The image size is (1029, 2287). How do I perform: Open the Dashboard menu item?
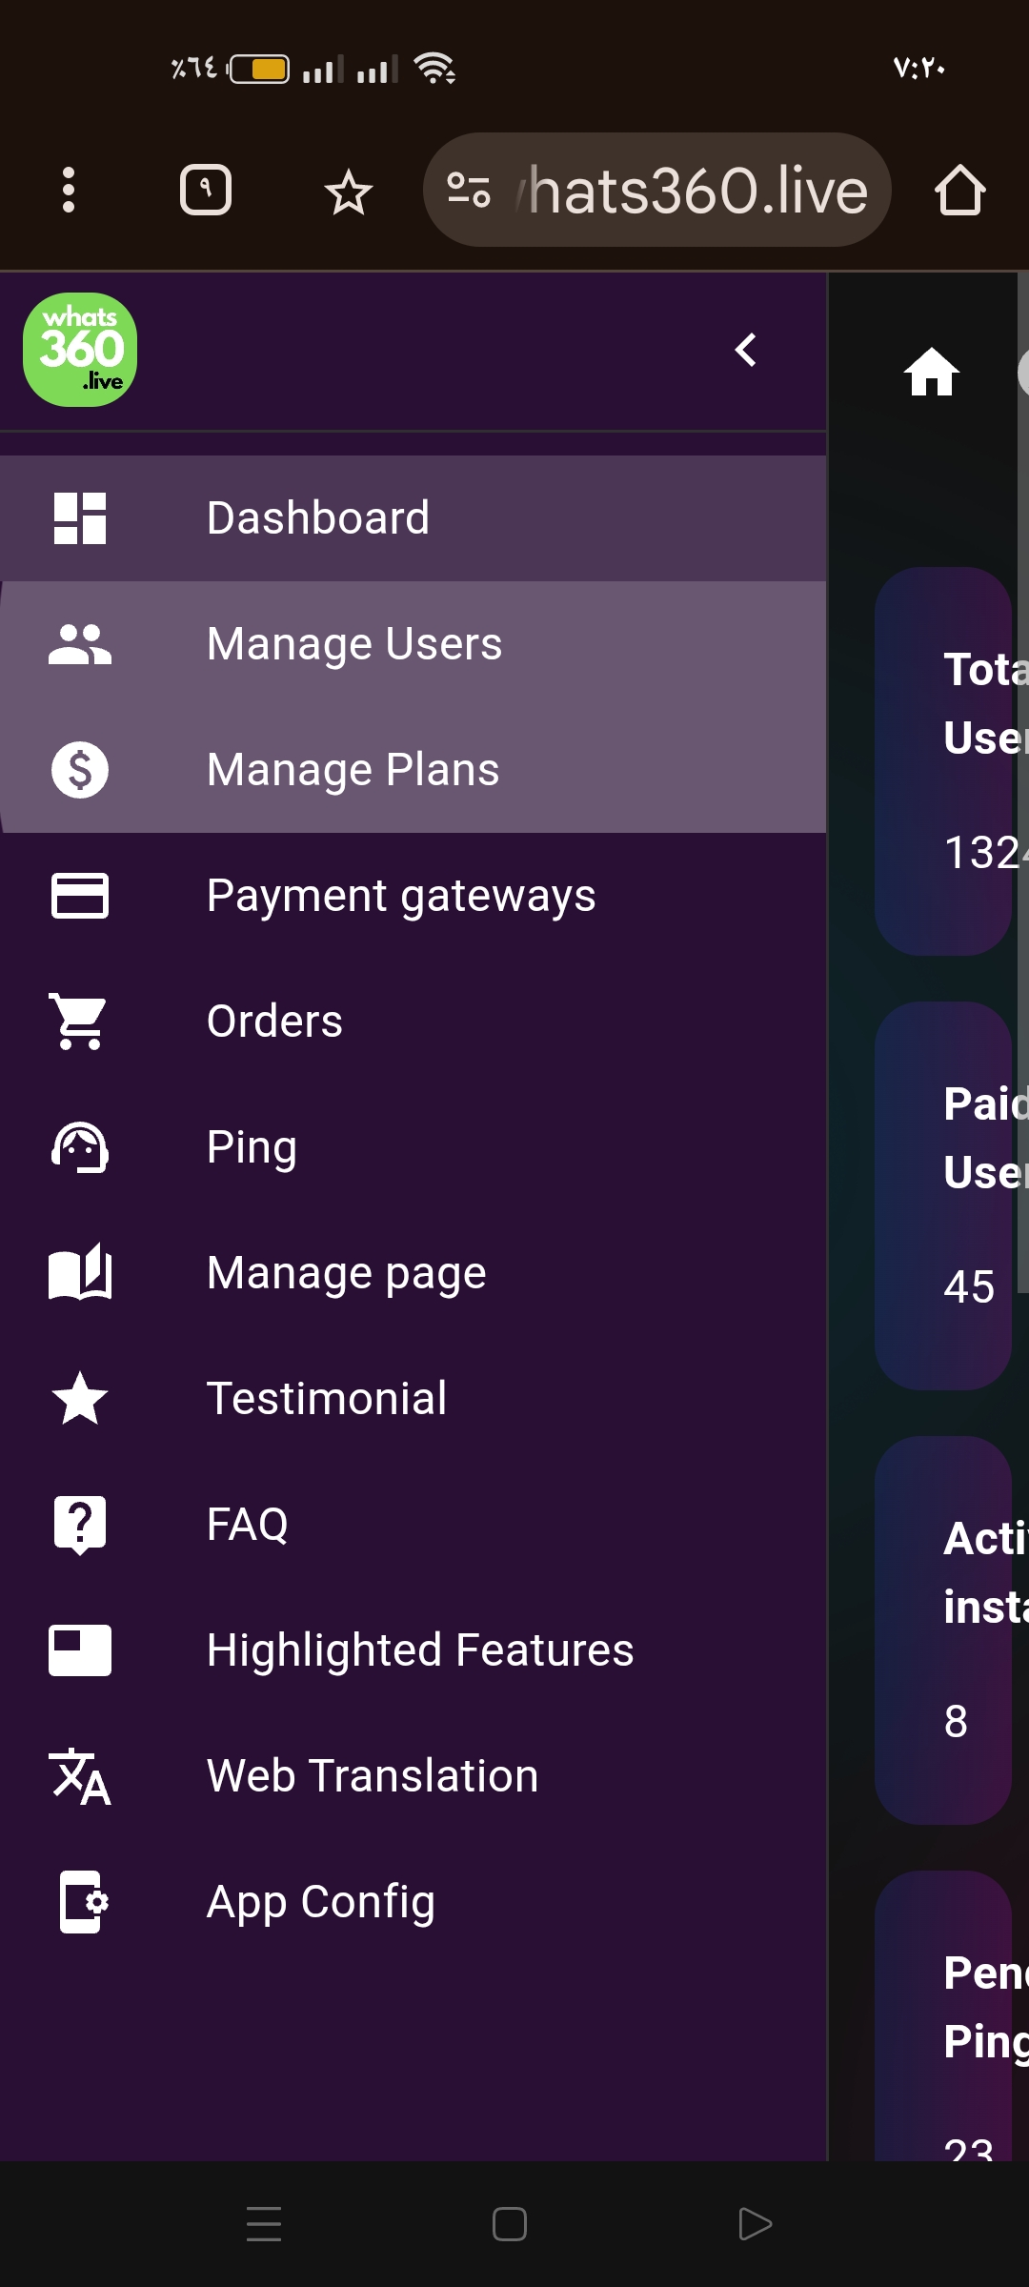click(x=318, y=518)
